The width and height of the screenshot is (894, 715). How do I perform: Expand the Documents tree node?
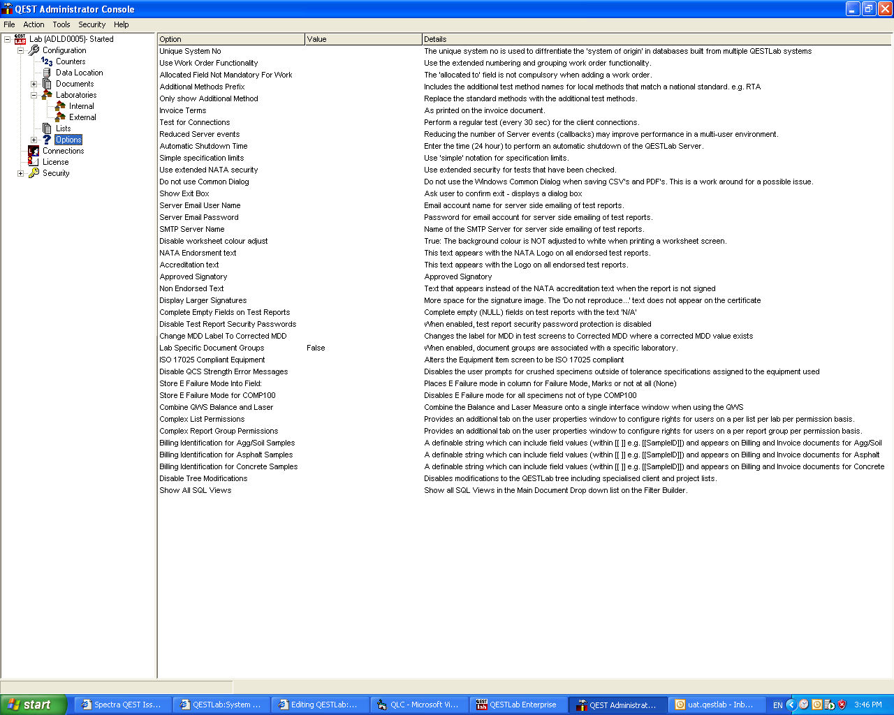34,84
